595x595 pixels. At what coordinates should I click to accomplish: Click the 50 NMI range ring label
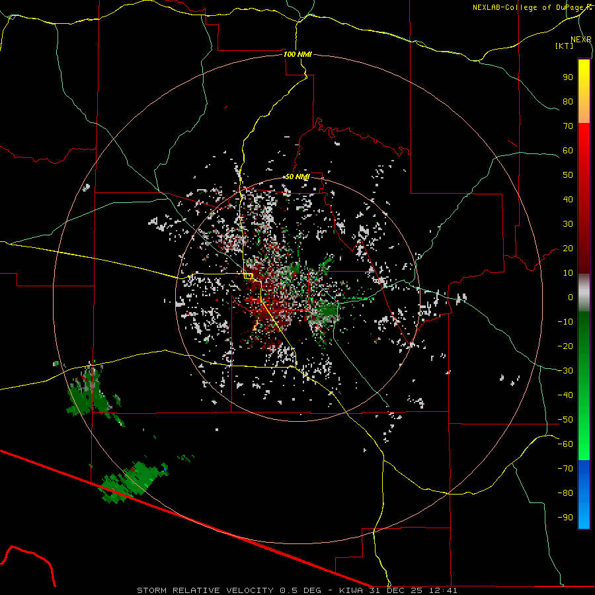click(297, 177)
